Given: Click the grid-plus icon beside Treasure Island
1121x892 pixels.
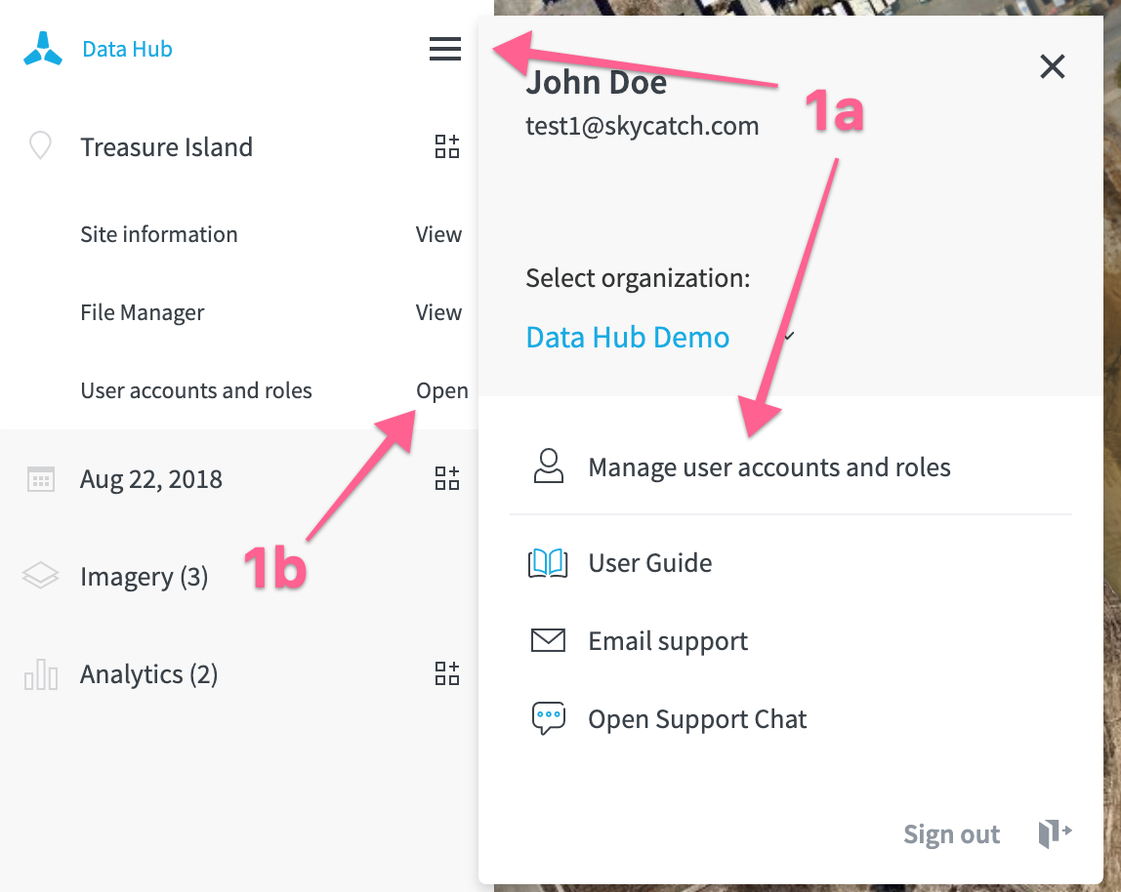Looking at the screenshot, I should click(x=447, y=146).
